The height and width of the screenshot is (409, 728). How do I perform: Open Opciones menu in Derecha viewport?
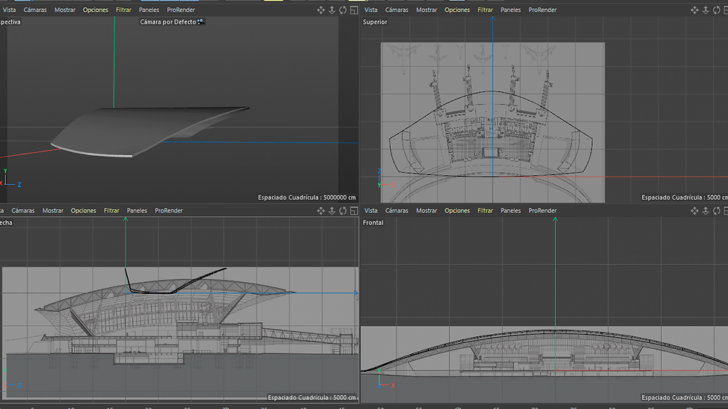tap(83, 211)
